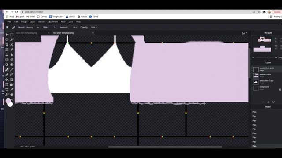Select the sweater outline layer
The width and height of the screenshot is (282, 158).
[267, 75]
